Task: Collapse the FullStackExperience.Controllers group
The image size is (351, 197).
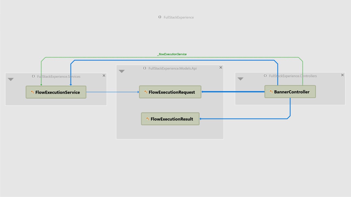Action: point(240,79)
